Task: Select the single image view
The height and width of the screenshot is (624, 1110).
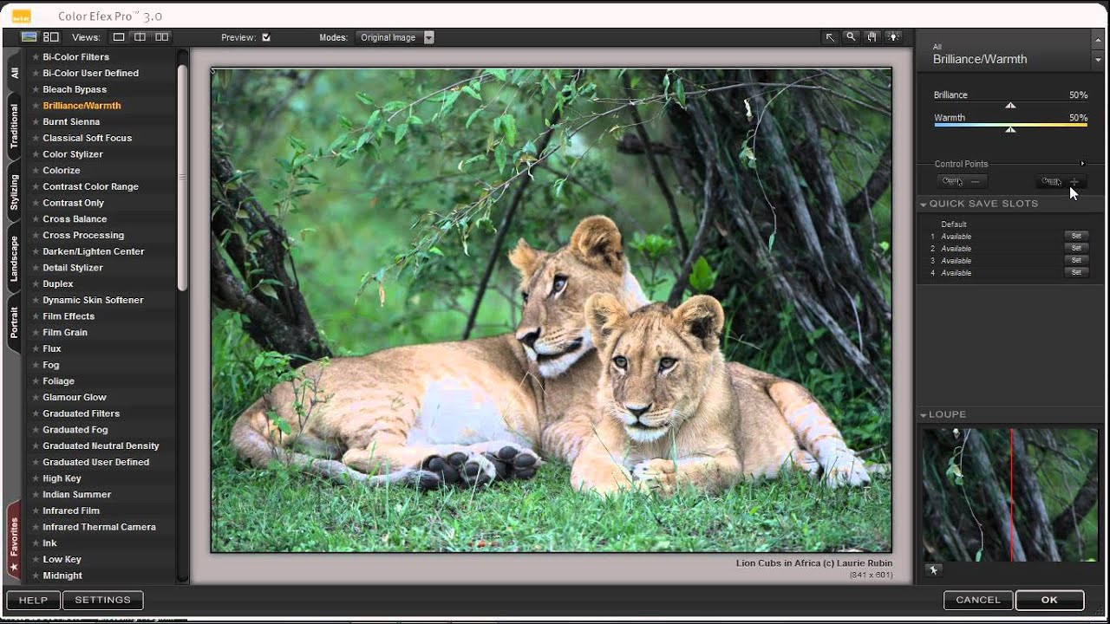Action: [x=119, y=37]
